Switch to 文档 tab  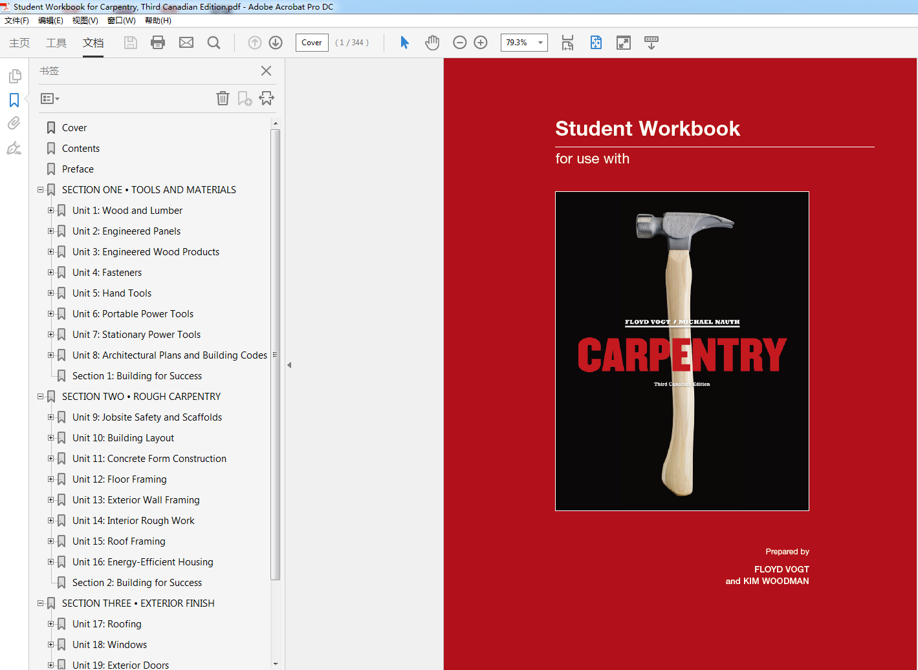pyautogui.click(x=93, y=43)
